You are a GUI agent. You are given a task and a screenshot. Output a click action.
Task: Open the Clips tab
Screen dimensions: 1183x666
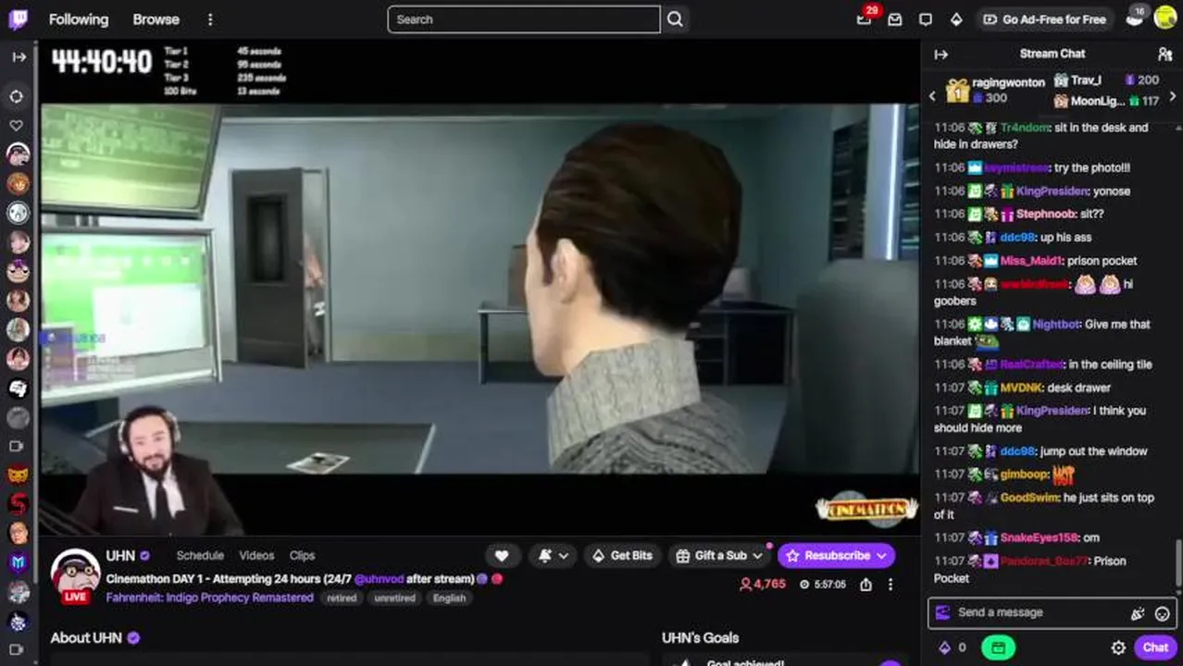pyautogui.click(x=302, y=556)
